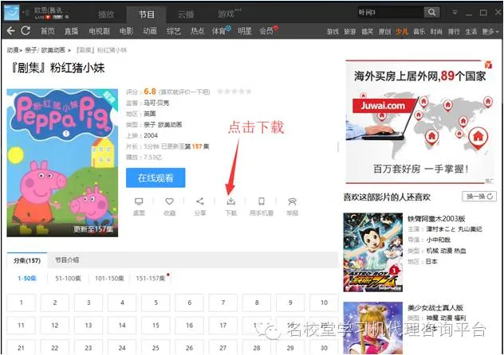
Task: Select the 分集(157) tab
Action: 27,260
